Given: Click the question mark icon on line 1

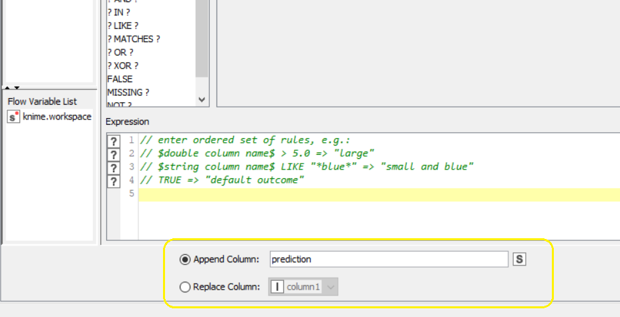Looking at the screenshot, I should [x=114, y=141].
